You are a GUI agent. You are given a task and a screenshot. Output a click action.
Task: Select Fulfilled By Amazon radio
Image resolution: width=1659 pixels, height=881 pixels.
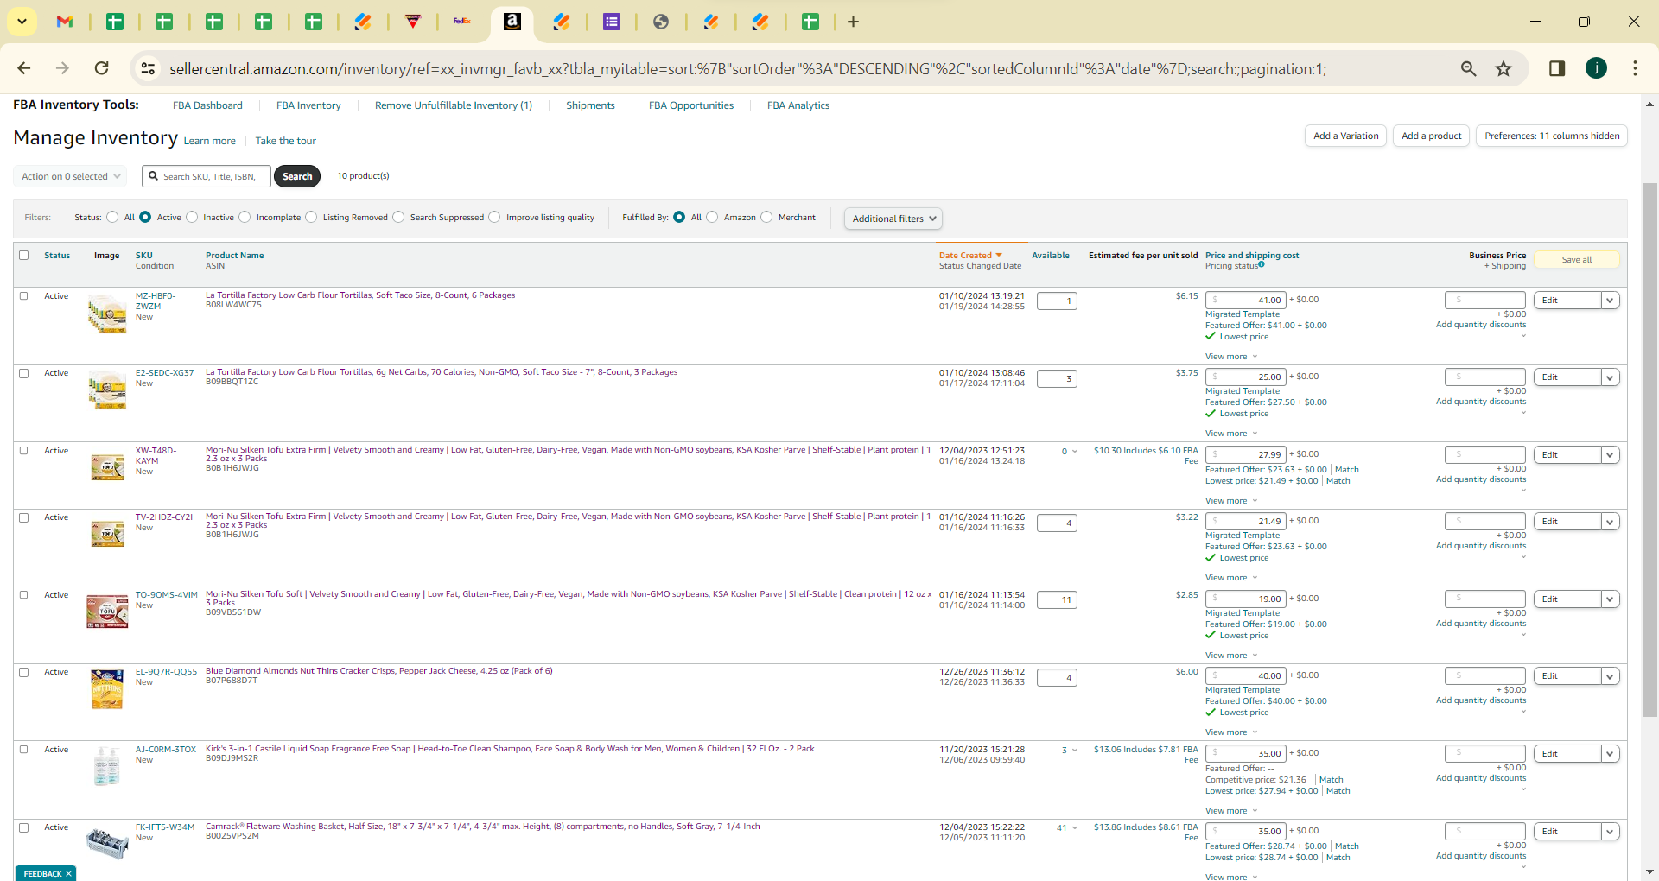[x=712, y=217]
